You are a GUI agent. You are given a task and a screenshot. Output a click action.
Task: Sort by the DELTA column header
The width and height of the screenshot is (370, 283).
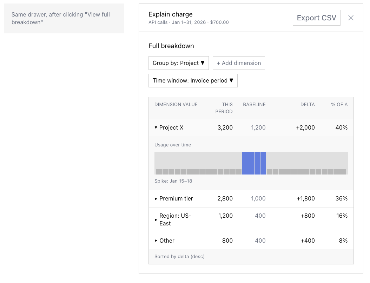click(x=308, y=104)
